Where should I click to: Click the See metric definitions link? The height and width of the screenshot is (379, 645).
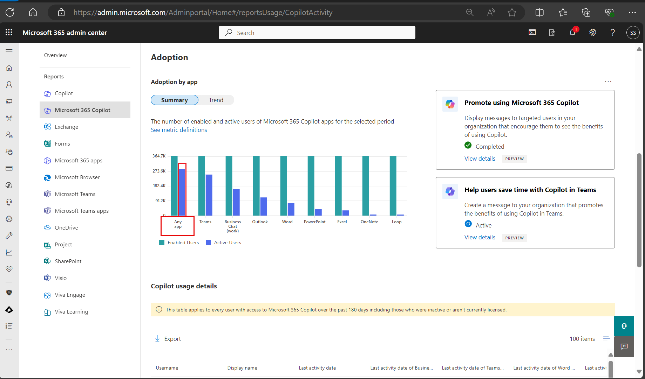[179, 130]
